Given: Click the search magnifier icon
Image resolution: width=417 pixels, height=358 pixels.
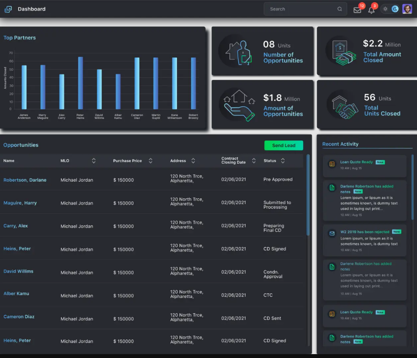Looking at the screenshot, I should [340, 9].
